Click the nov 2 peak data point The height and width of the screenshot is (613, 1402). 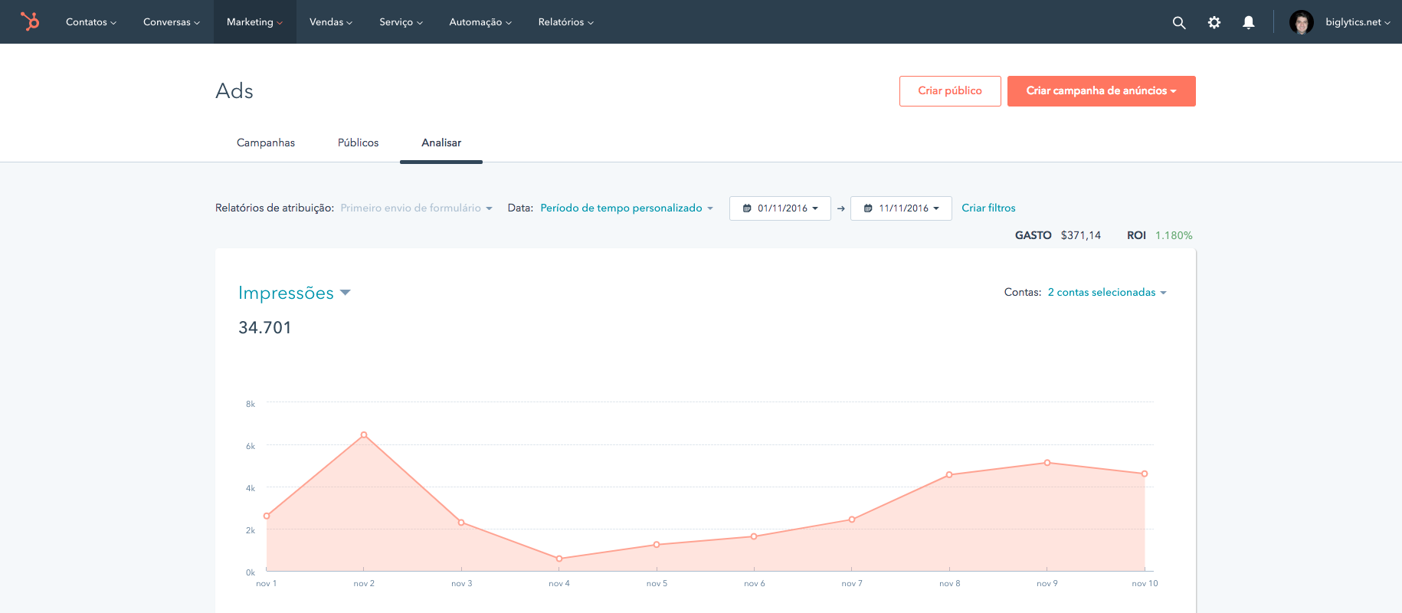(x=364, y=435)
